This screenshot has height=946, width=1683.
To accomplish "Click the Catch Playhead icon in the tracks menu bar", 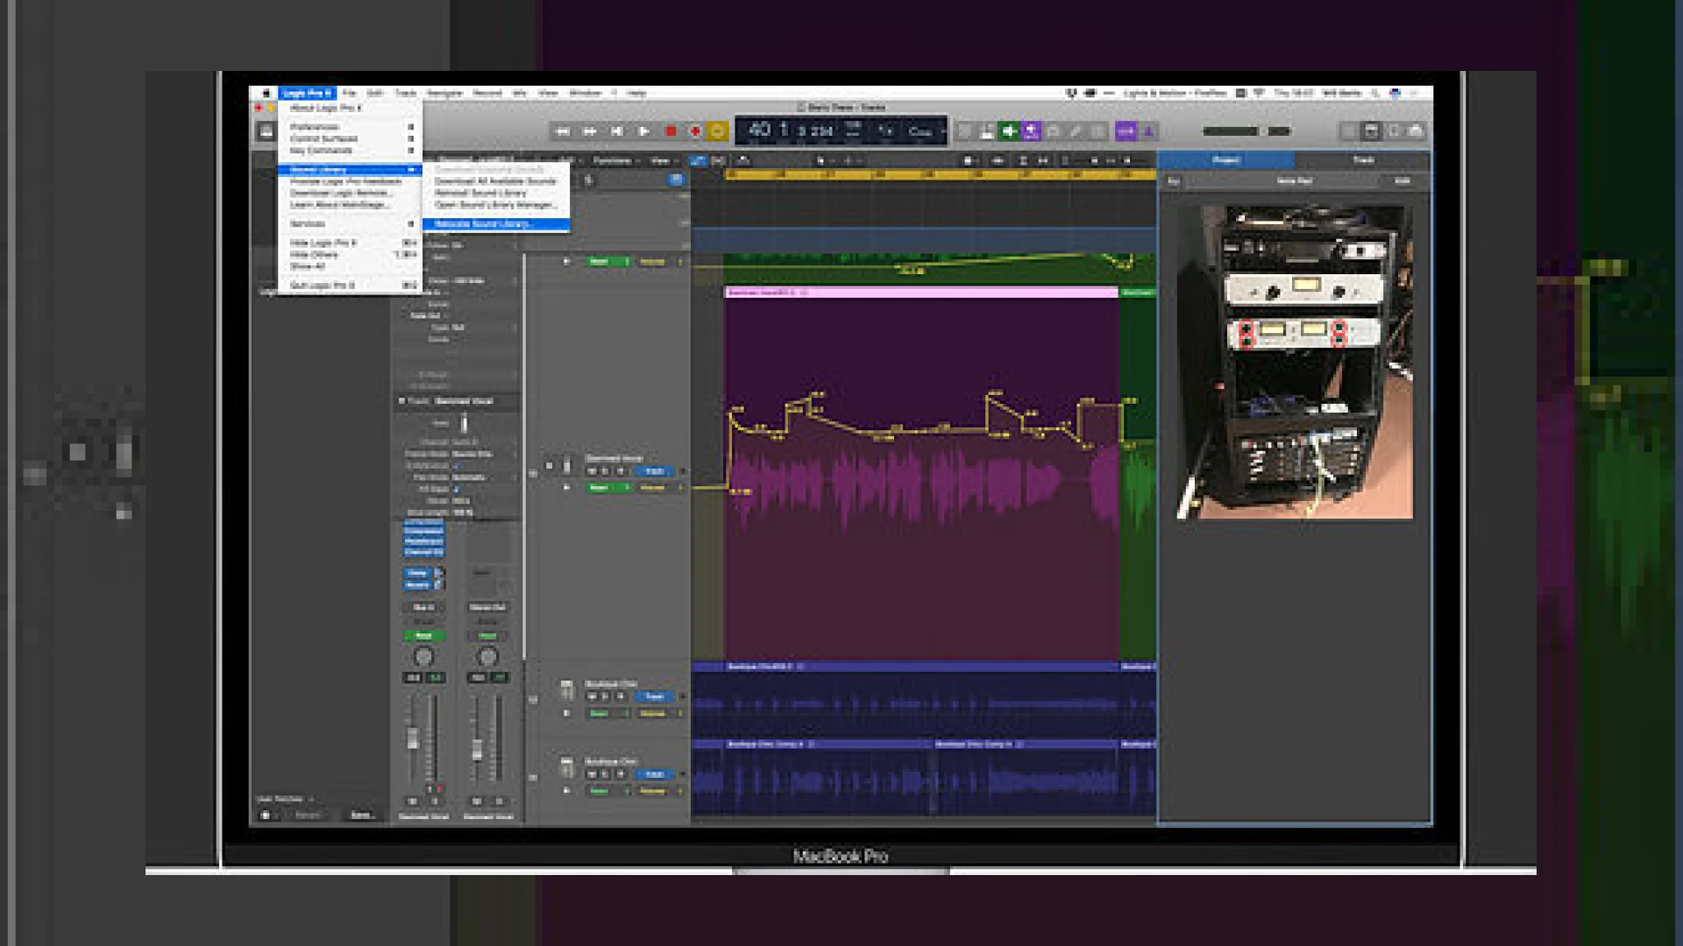I will (743, 161).
